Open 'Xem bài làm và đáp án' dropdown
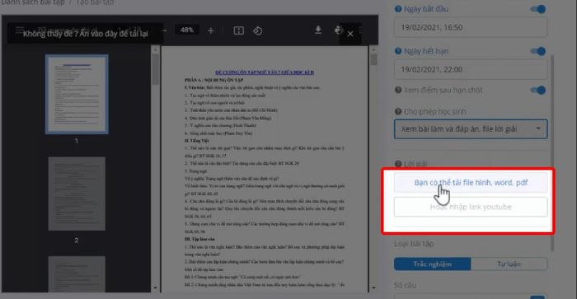The height and width of the screenshot is (299, 577). click(x=471, y=128)
